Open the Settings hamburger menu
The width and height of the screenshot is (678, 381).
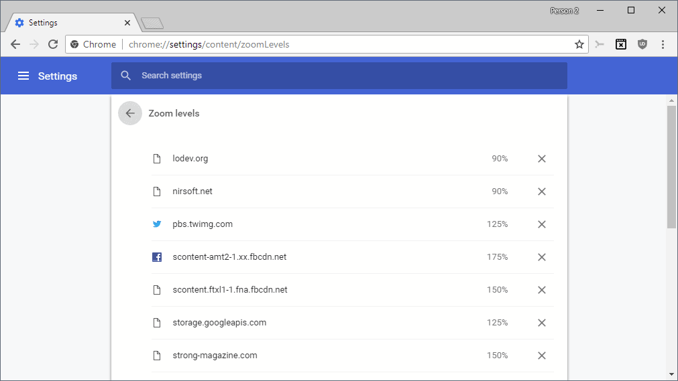click(x=23, y=76)
